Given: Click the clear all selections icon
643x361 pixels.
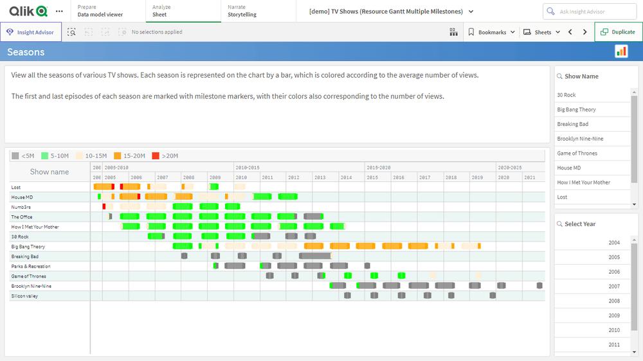Looking at the screenshot, I should click(122, 31).
